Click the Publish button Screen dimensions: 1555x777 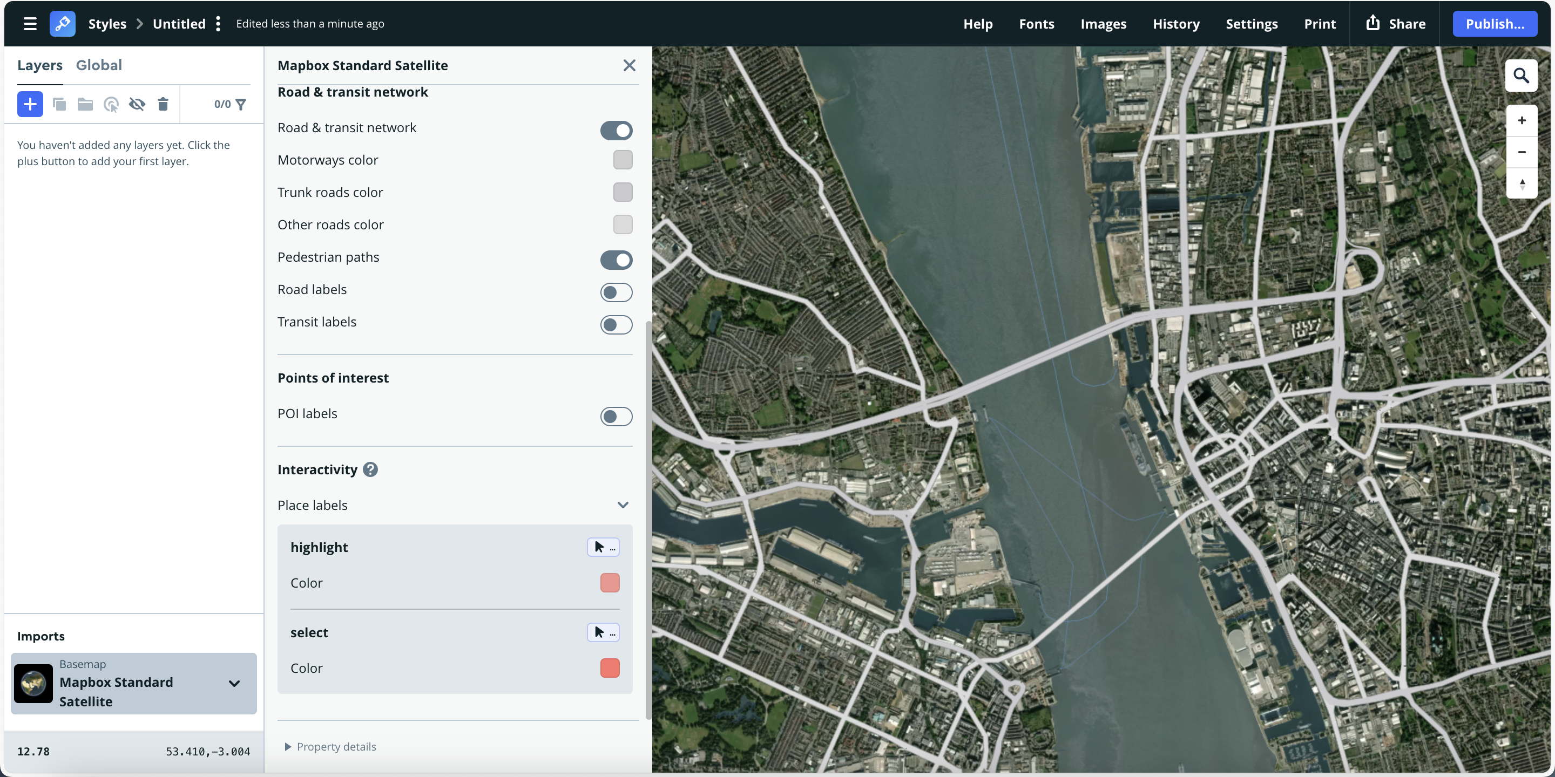coord(1495,24)
